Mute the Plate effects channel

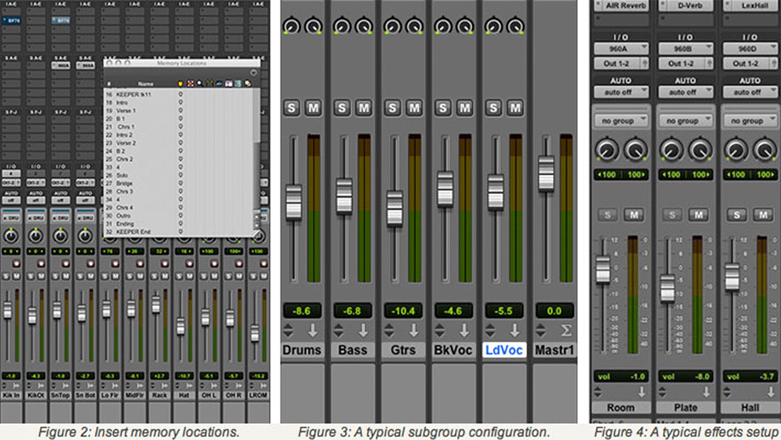[699, 215]
